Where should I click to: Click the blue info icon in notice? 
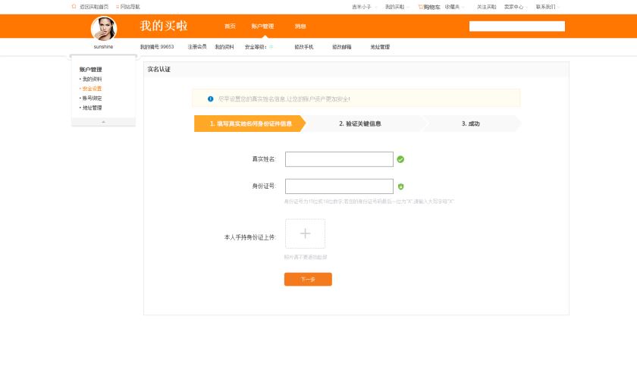point(211,99)
